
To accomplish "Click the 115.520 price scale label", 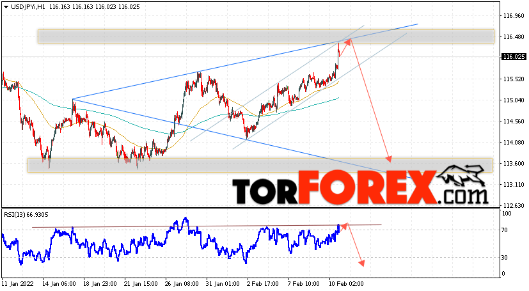I will pyautogui.click(x=514, y=79).
